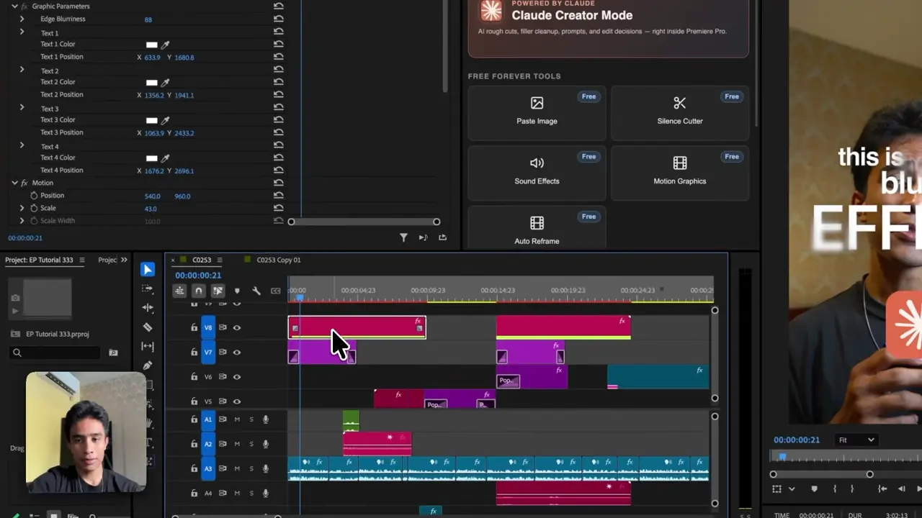Image resolution: width=922 pixels, height=518 pixels.
Task: Reset the Edge Blurriness parameter
Action: [279, 19]
